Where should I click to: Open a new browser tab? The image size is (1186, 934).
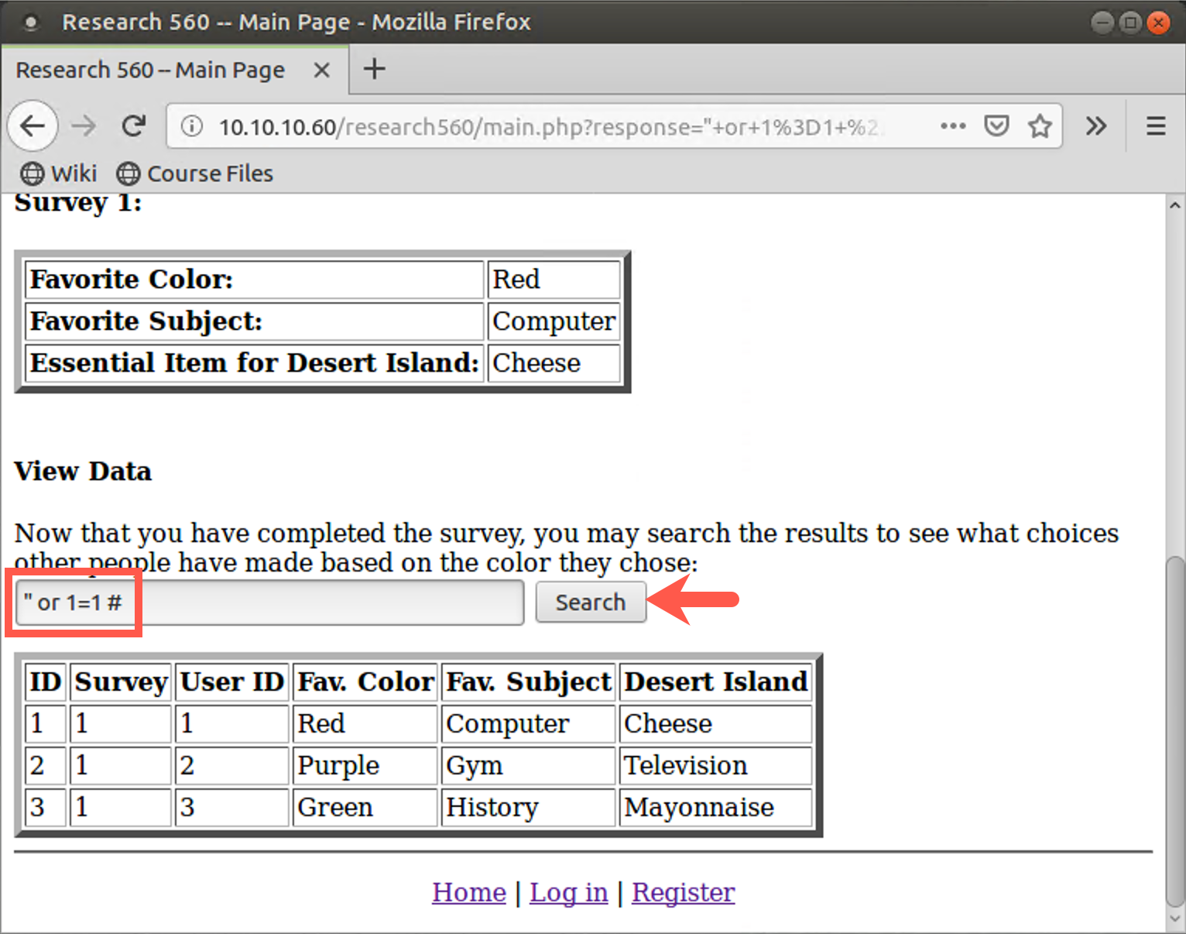coord(374,69)
